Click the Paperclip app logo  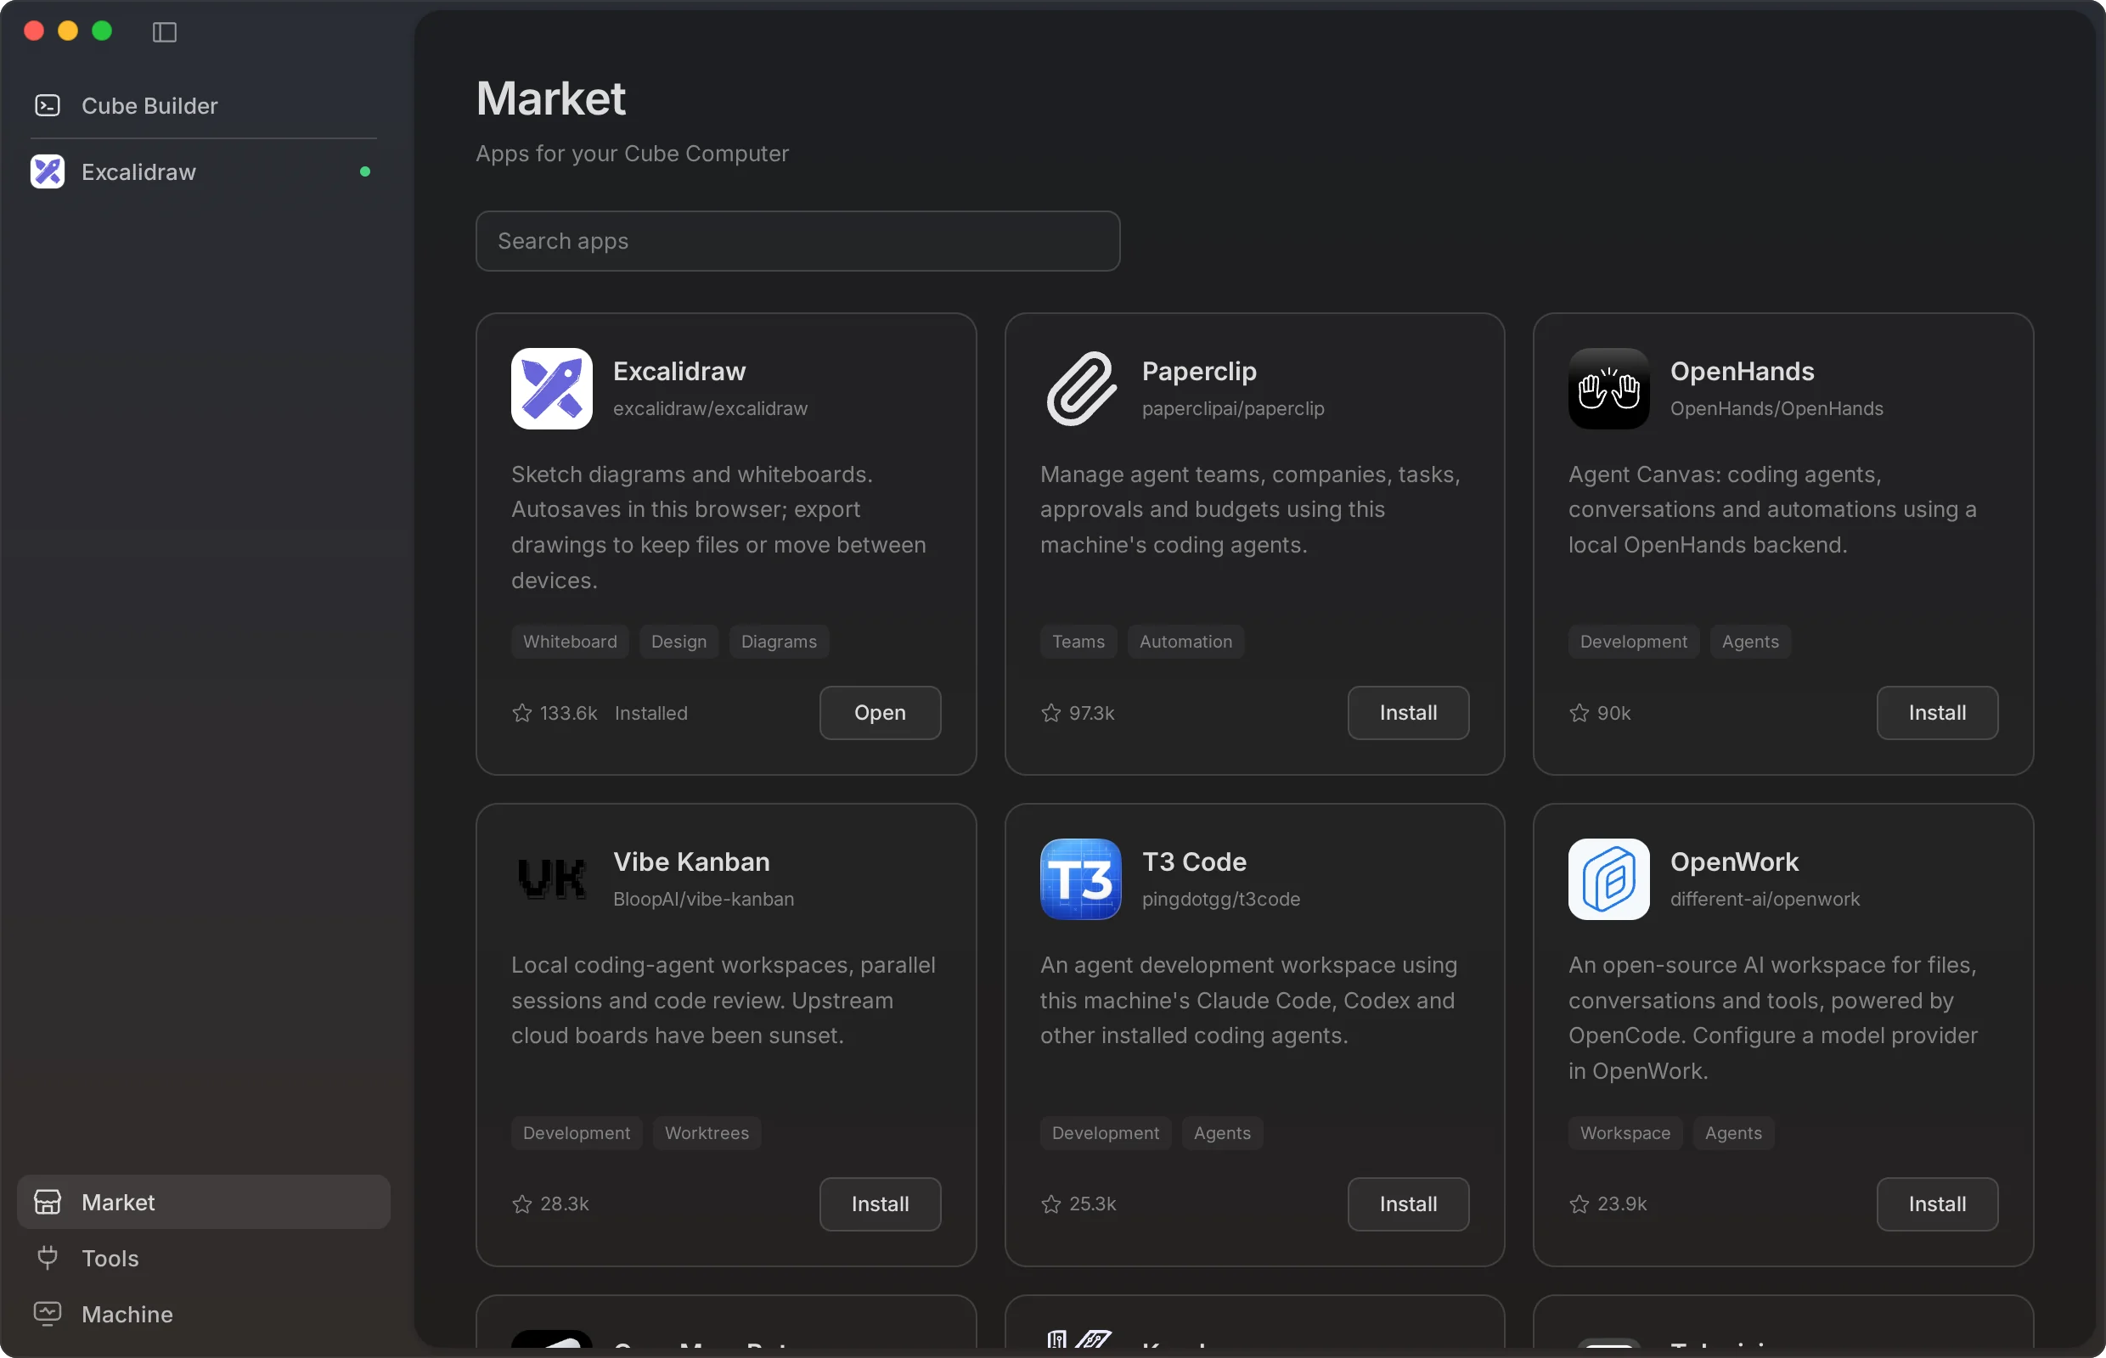[x=1081, y=389]
